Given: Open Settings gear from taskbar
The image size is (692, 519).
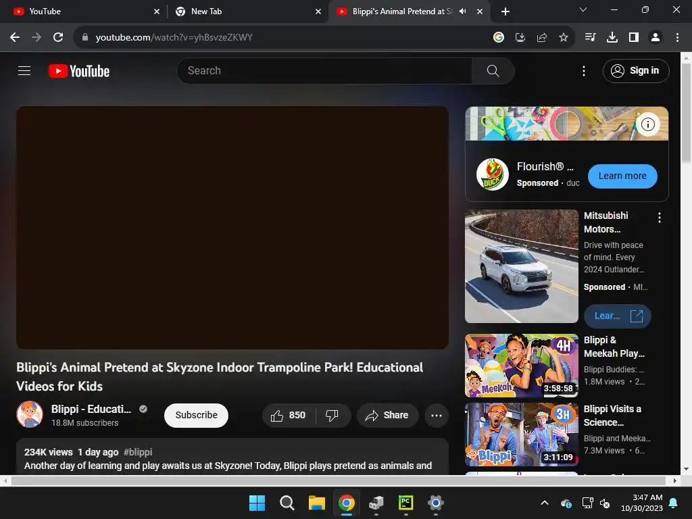Looking at the screenshot, I should [x=436, y=503].
